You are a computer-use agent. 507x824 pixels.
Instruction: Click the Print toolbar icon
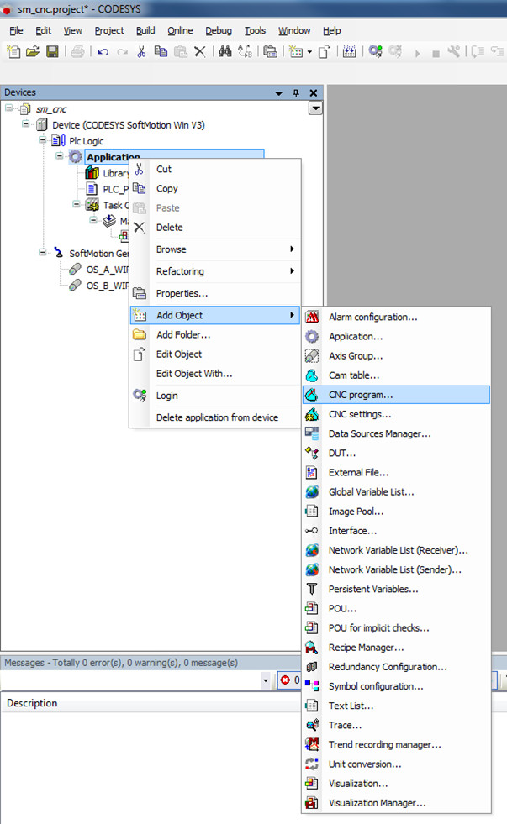click(78, 51)
